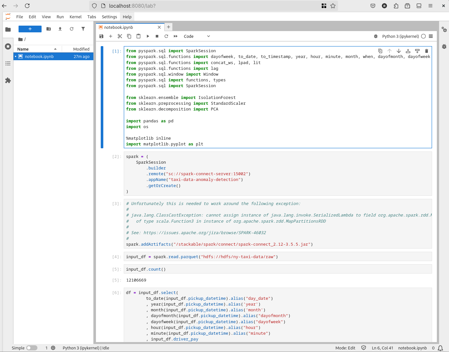The width and height of the screenshot is (449, 352).
Task: Move the selected cell down
Action: [x=398, y=51]
